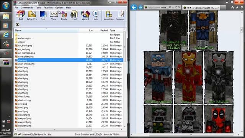Screen dimensions: 245x138
Task: Click the Delete toolbar icon
Action: 64,15
